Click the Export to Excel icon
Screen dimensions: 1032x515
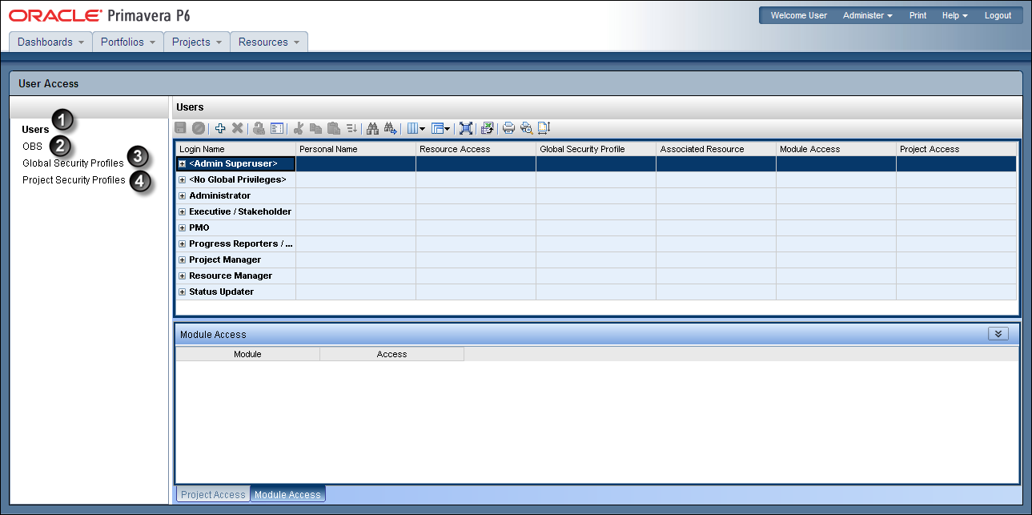pos(487,128)
